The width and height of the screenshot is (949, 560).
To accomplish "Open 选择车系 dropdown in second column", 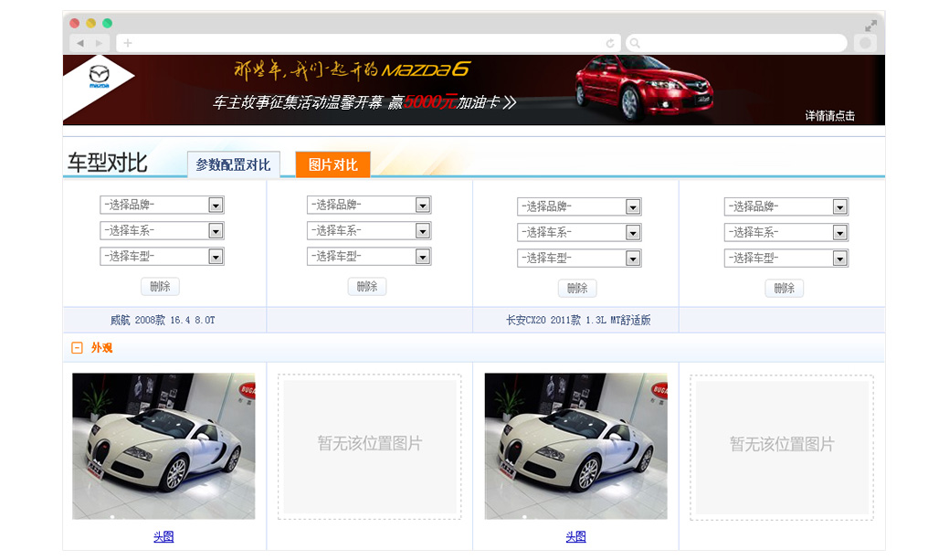I will 369,230.
